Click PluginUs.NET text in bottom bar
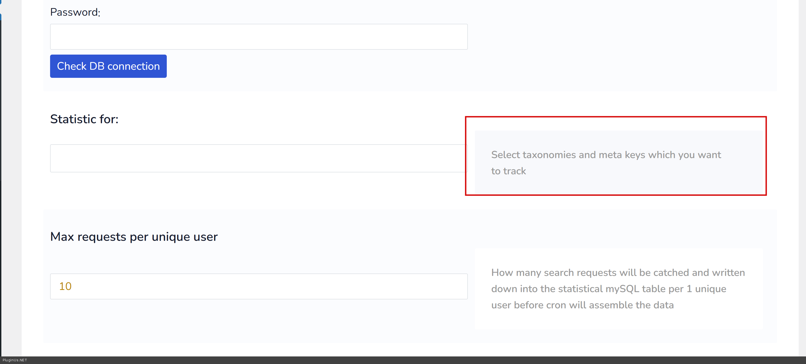Image resolution: width=806 pixels, height=364 pixels. click(x=15, y=360)
